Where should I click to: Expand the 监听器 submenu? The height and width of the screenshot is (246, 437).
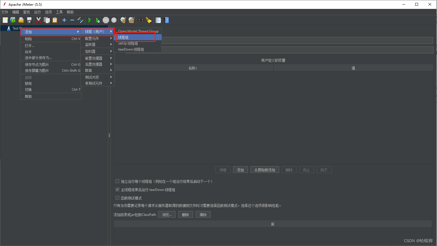tap(98, 44)
